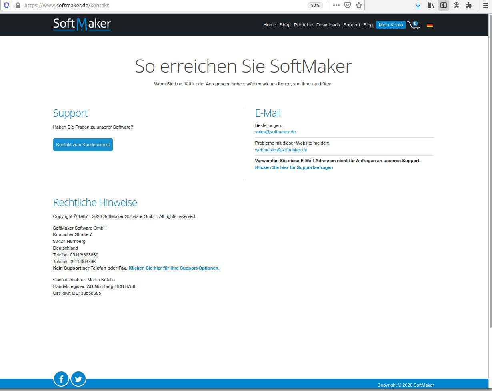Viewport: 492px width, 391px height.
Task: Reset the 80% zoom level indicator
Action: click(315, 5)
